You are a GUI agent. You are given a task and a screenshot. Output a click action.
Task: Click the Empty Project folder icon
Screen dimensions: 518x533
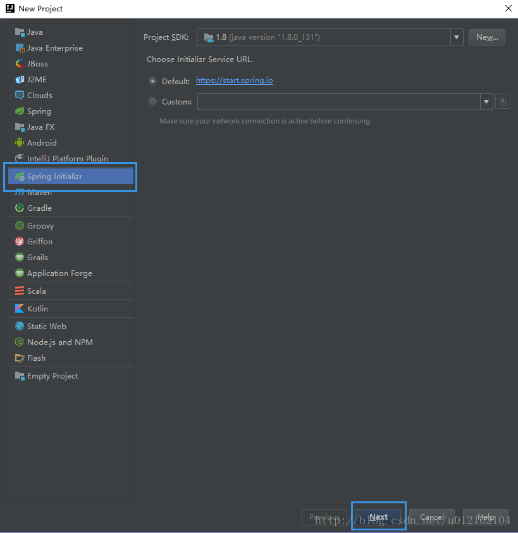[x=20, y=376]
